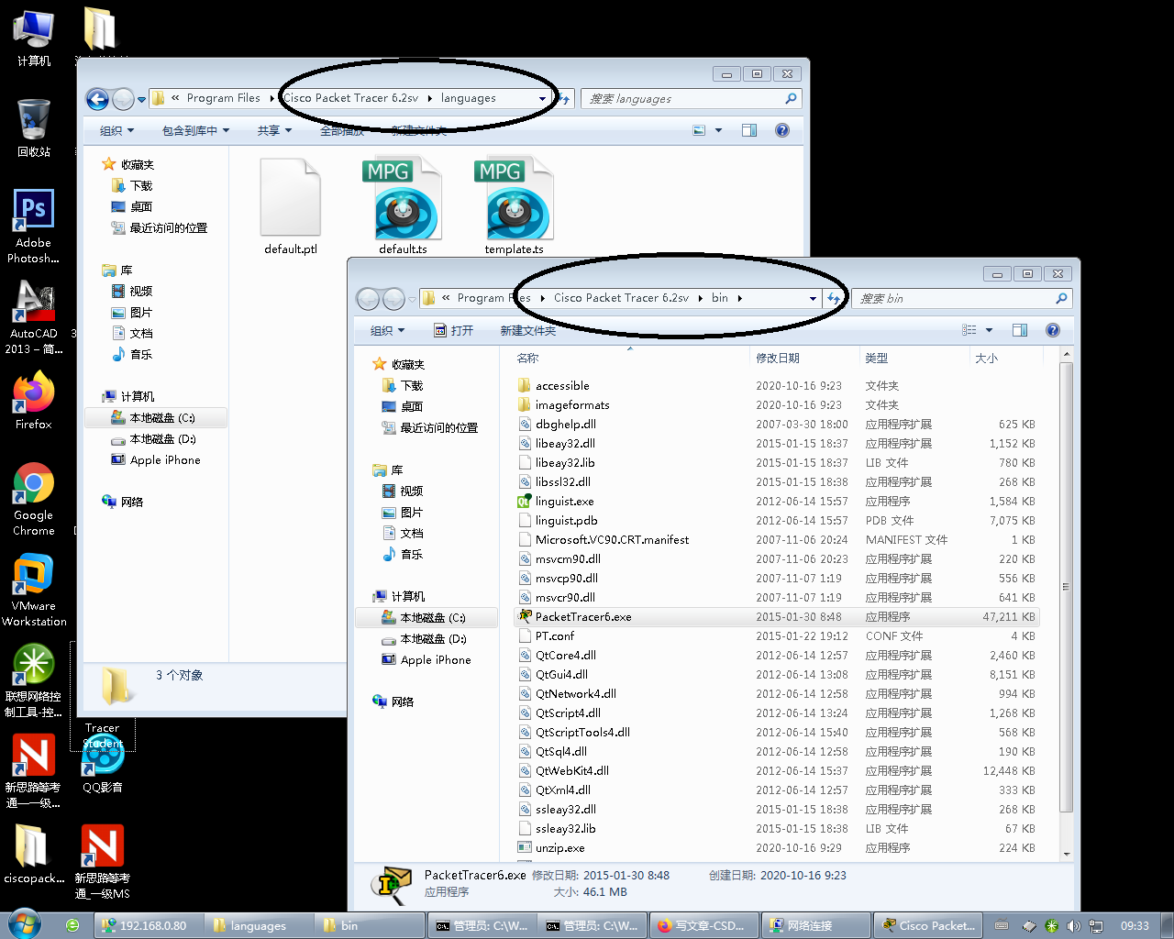Select unzip.exe in the bin file list
The height and width of the screenshot is (939, 1174).
[559, 848]
